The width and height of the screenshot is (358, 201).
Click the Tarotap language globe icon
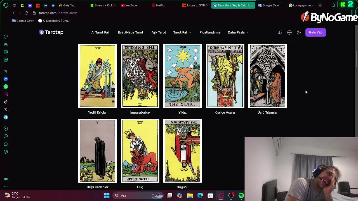[289, 32]
